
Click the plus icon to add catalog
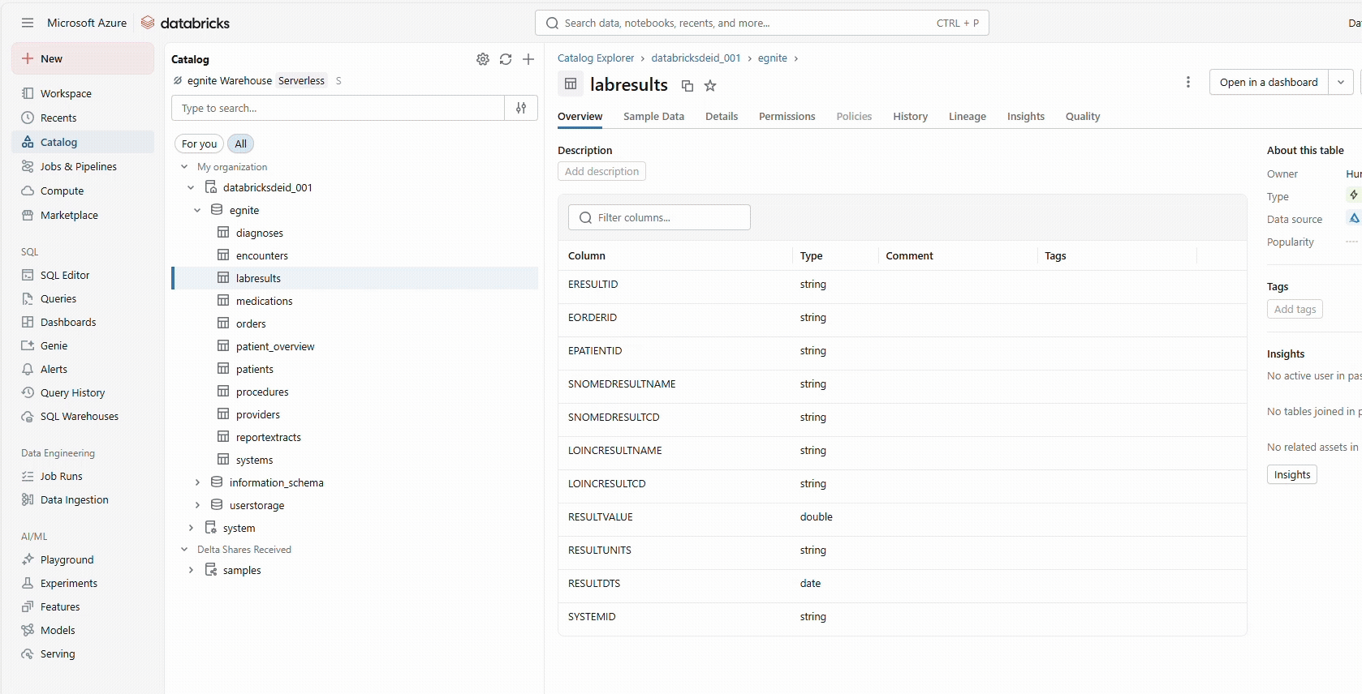(x=528, y=59)
